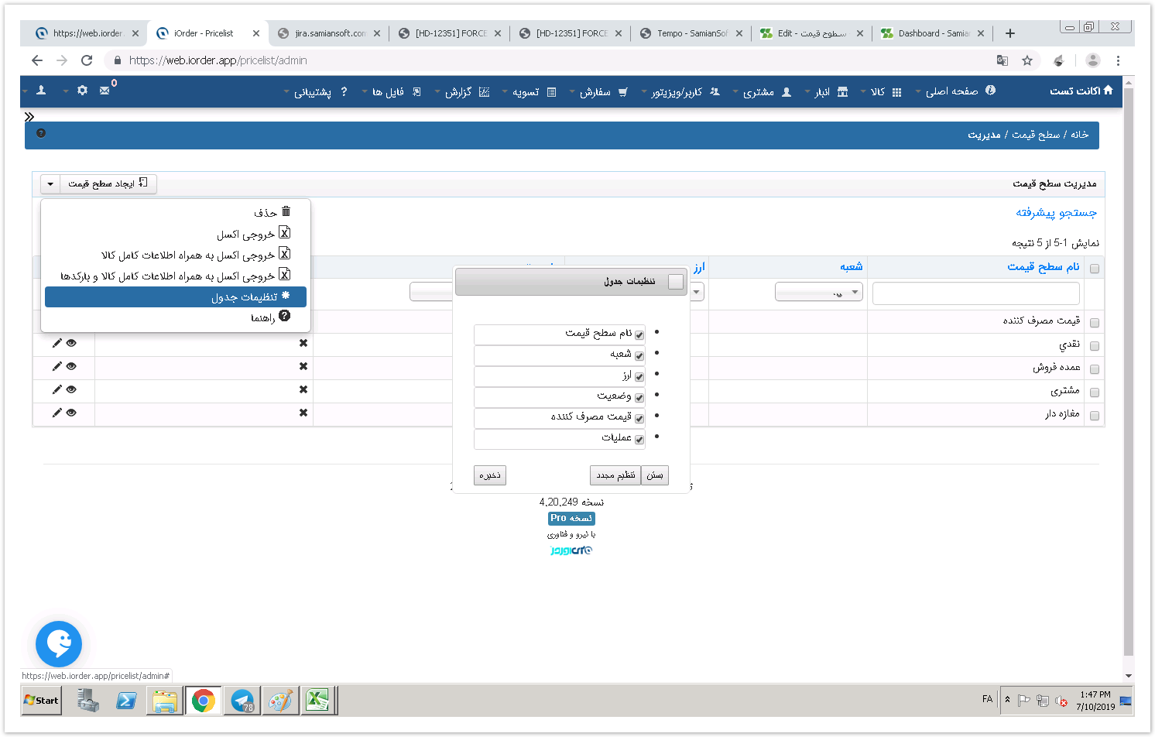Click the Telegram icon in the taskbar
The height and width of the screenshot is (737, 1155).
(x=242, y=701)
